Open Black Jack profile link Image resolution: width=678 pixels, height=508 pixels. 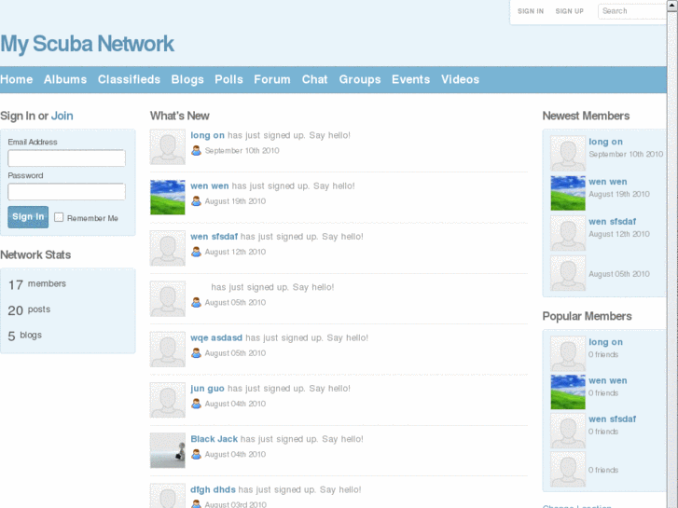click(214, 439)
